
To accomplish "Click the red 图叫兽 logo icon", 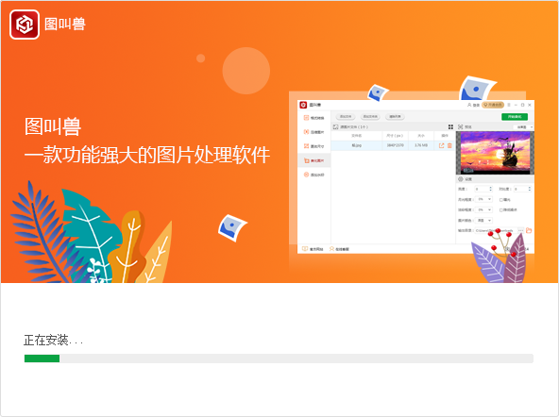I will point(25,25).
